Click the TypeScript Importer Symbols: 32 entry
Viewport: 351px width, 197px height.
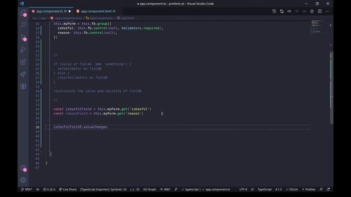pos(103,189)
